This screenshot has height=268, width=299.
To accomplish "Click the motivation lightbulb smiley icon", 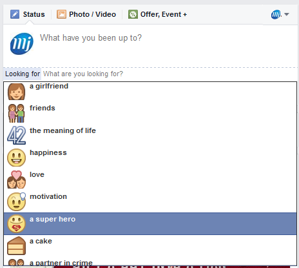I will [x=16, y=201].
